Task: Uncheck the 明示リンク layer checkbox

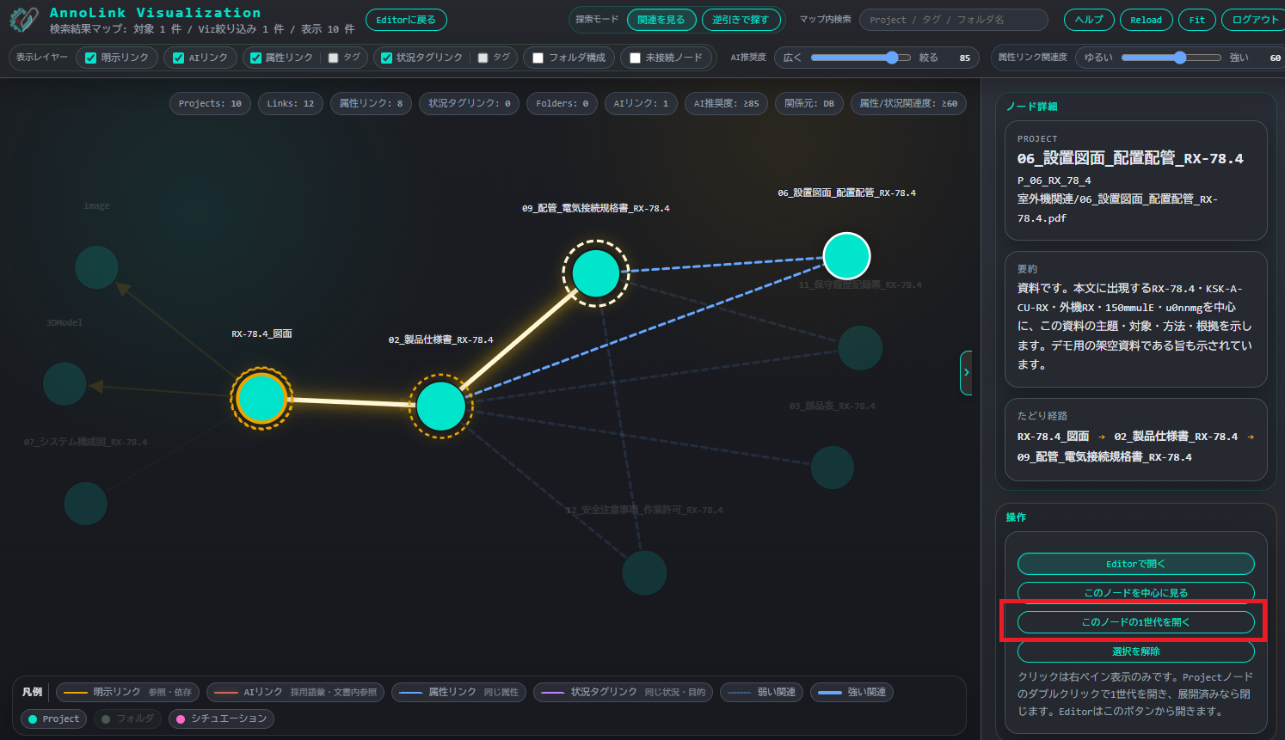Action: [x=90, y=58]
